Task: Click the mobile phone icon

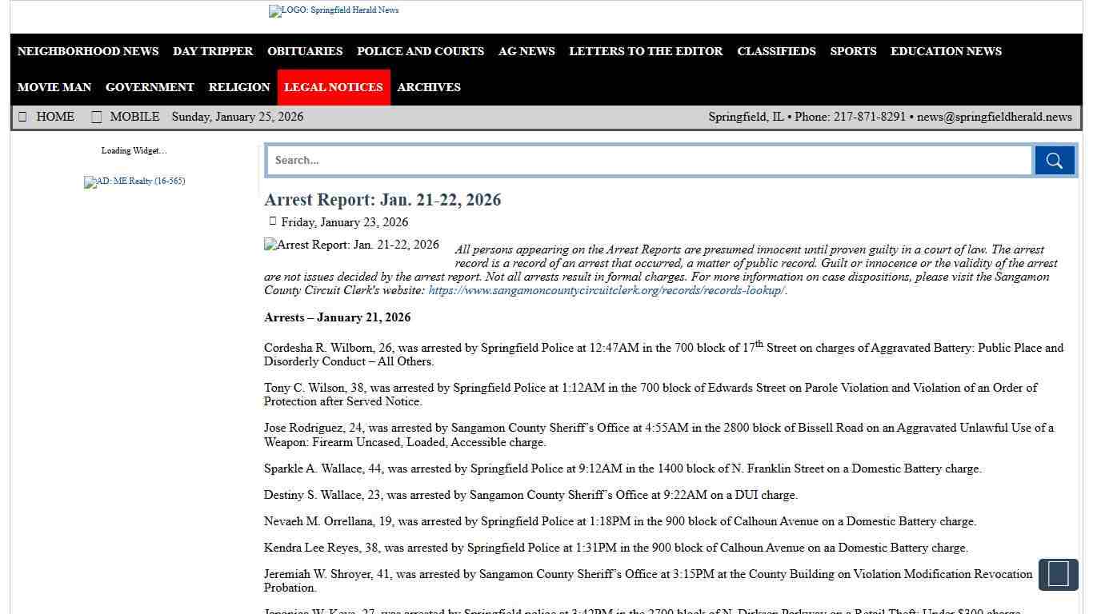Action: [96, 117]
